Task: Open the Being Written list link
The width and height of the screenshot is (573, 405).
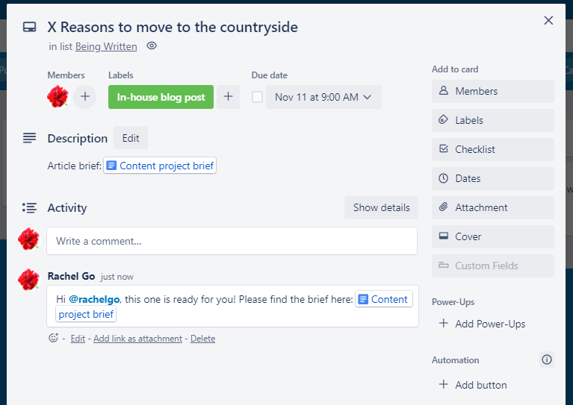Action: coord(106,46)
